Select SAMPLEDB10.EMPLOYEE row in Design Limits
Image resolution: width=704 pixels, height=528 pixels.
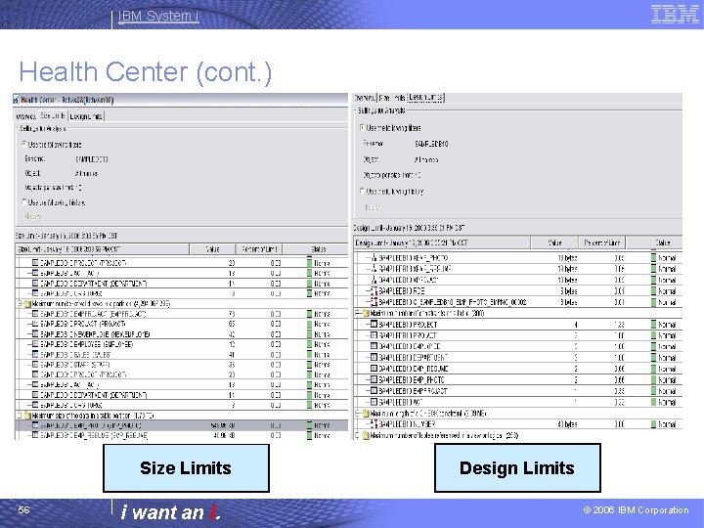click(518, 346)
